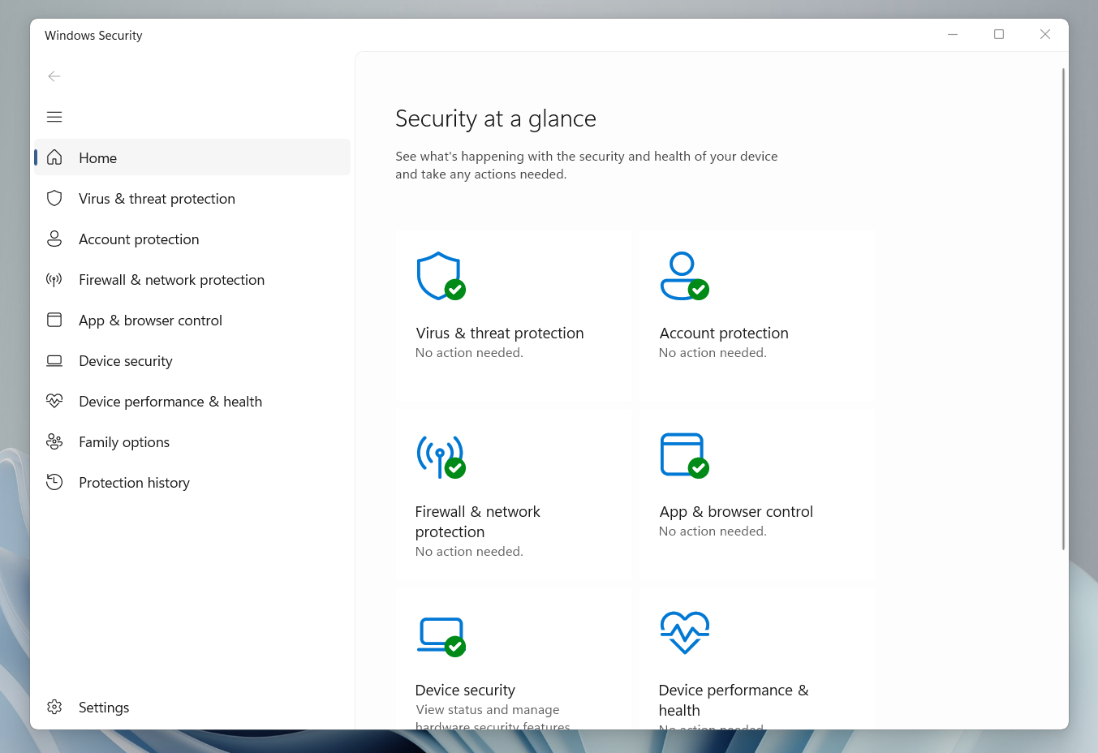Click the vertical scrollbar on the right

point(1063,308)
